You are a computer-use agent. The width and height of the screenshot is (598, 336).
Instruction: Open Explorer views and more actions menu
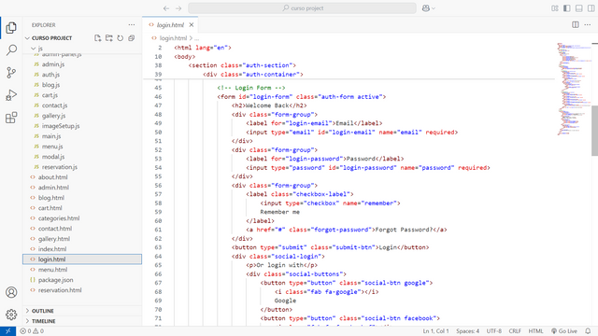pos(132,25)
